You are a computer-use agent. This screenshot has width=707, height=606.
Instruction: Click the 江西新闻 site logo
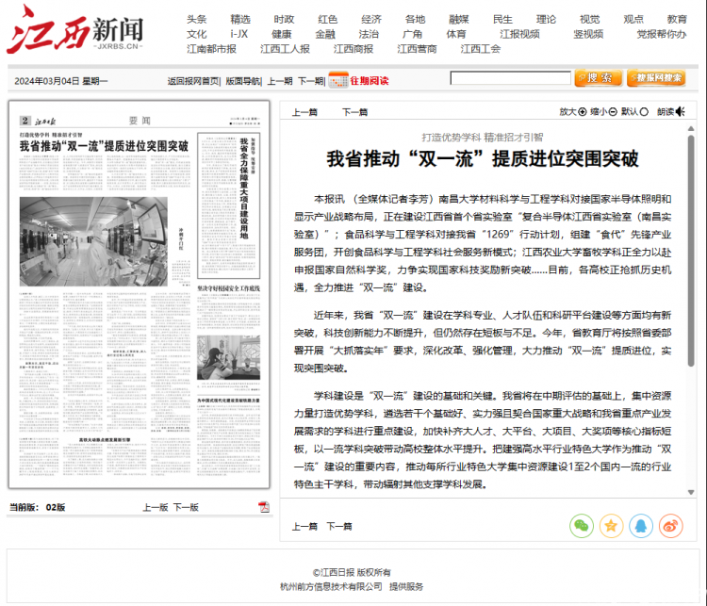[x=74, y=30]
